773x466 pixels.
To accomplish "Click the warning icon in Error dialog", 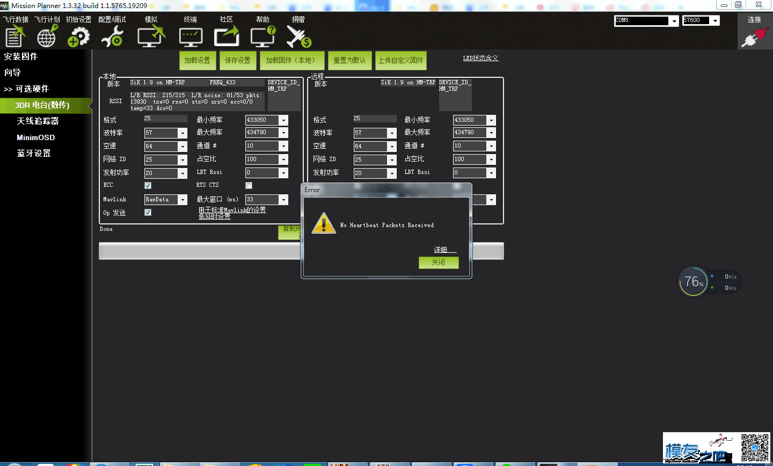I will (324, 223).
